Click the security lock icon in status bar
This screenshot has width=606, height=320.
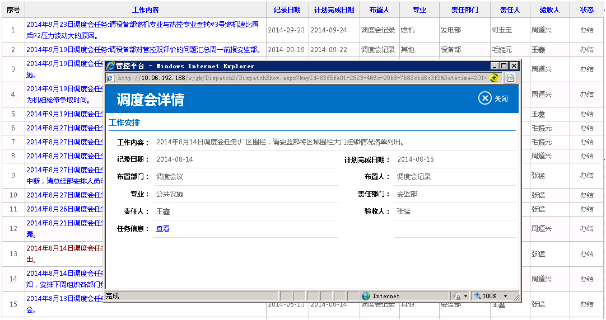coord(457,296)
